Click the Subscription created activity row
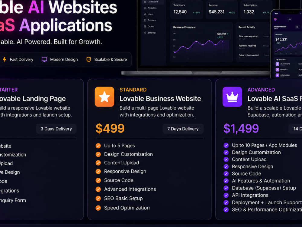 point(254,56)
